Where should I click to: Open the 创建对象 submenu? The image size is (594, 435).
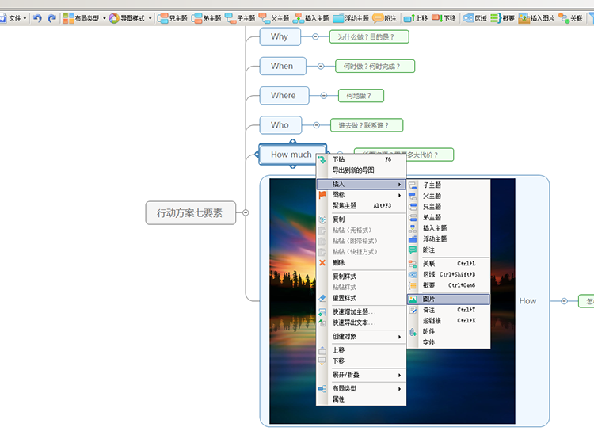pos(361,337)
